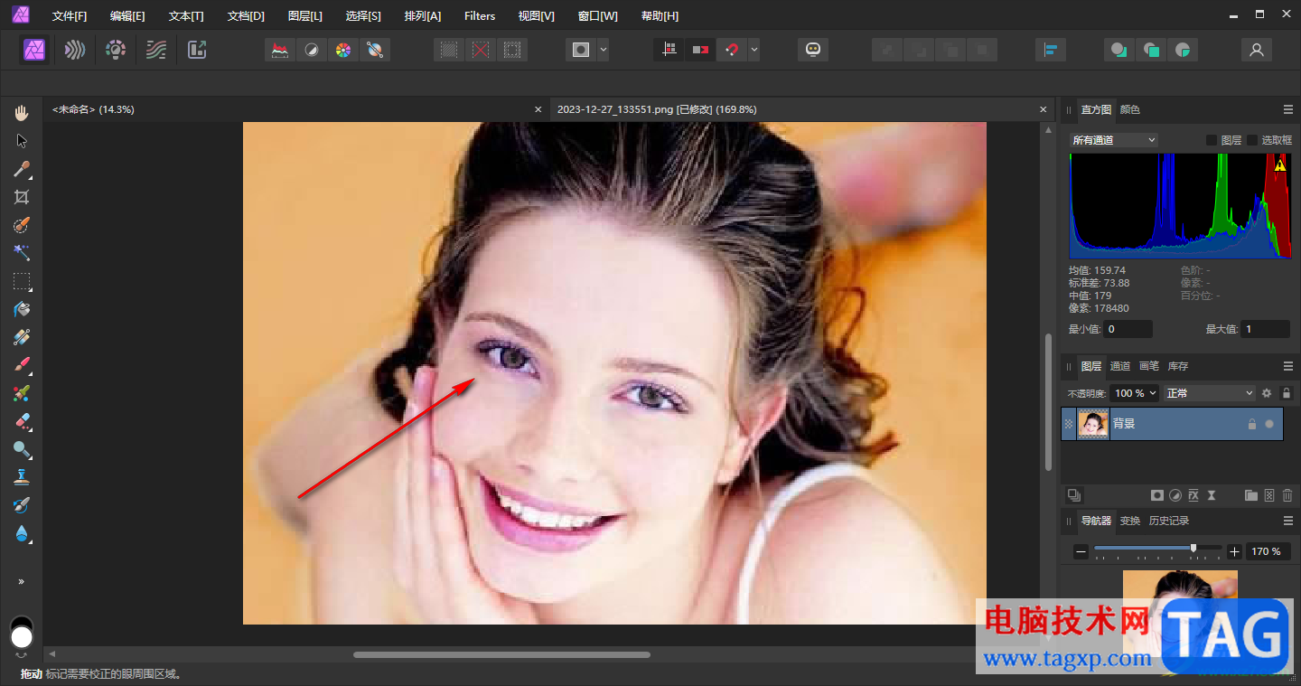Select the Rectangular Marquee tool
The width and height of the screenshot is (1301, 686).
pos(22,281)
